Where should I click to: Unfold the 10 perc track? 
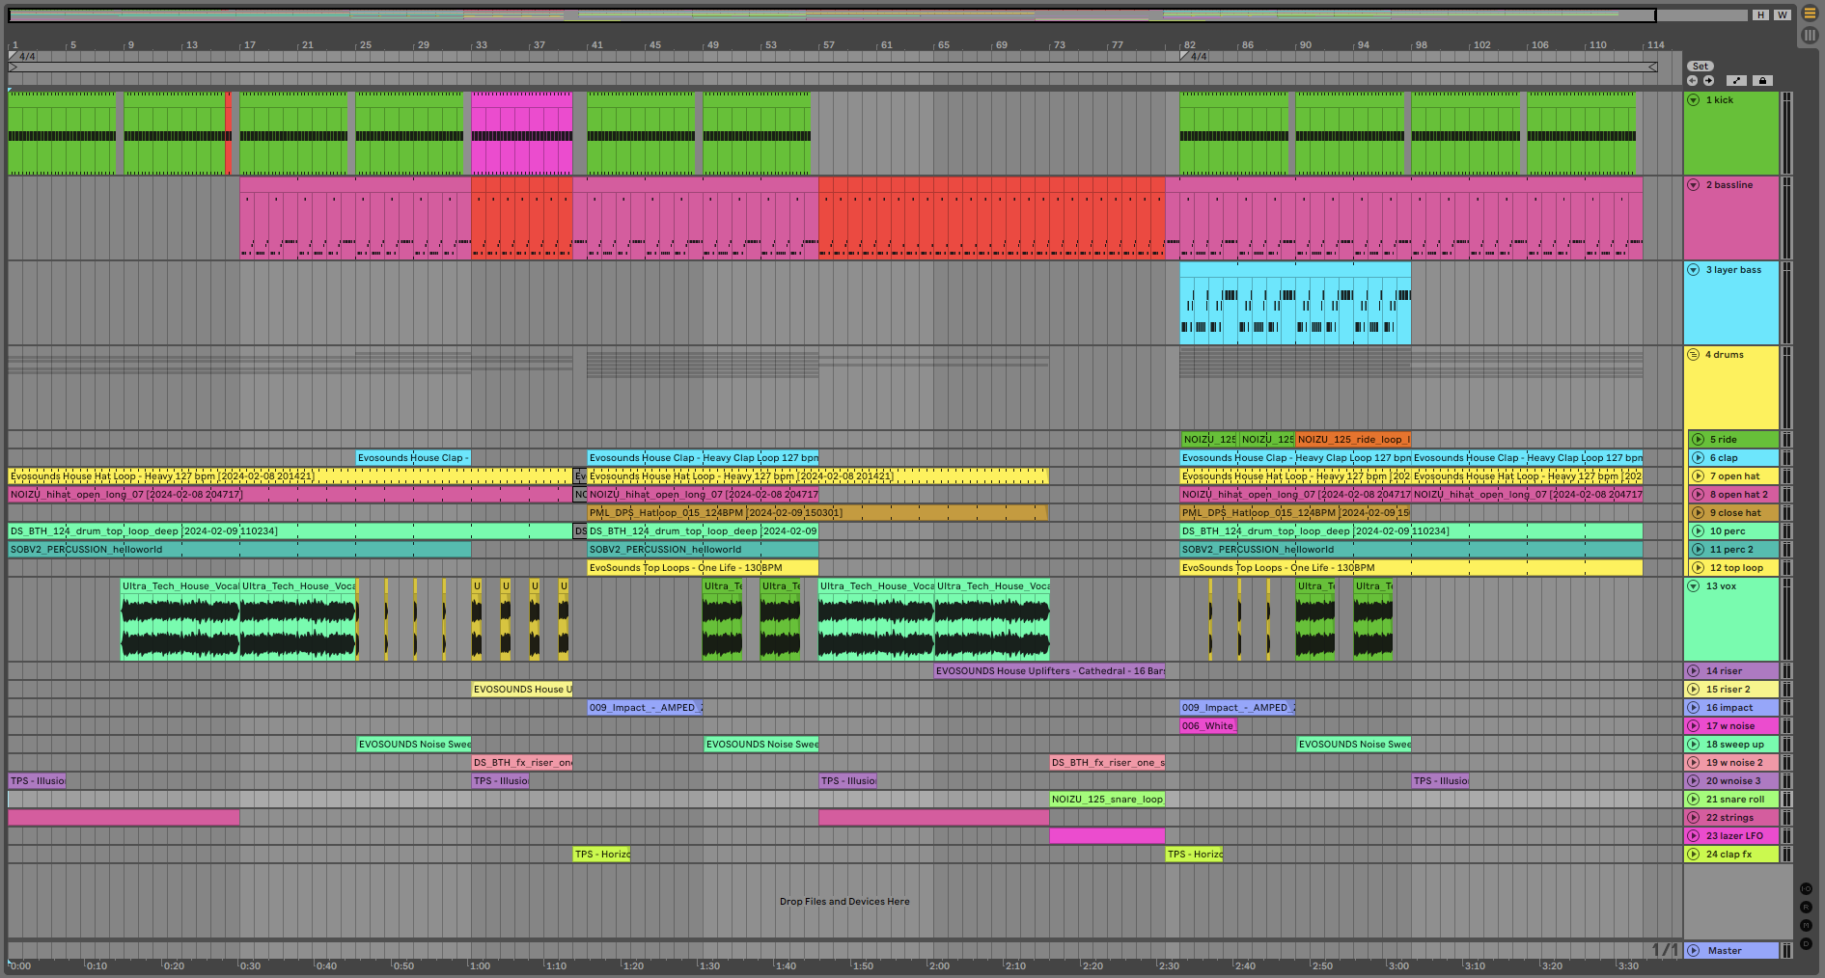tap(1699, 531)
